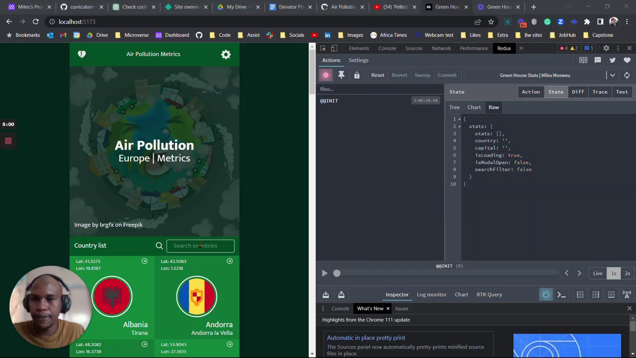Toggle persist state pin in Redux DevTools
Image resolution: width=636 pixels, height=358 pixels.
[x=341, y=75]
